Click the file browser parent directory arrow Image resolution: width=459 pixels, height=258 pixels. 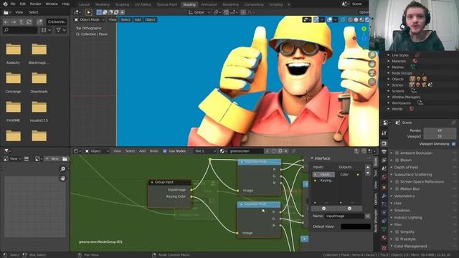[22, 22]
